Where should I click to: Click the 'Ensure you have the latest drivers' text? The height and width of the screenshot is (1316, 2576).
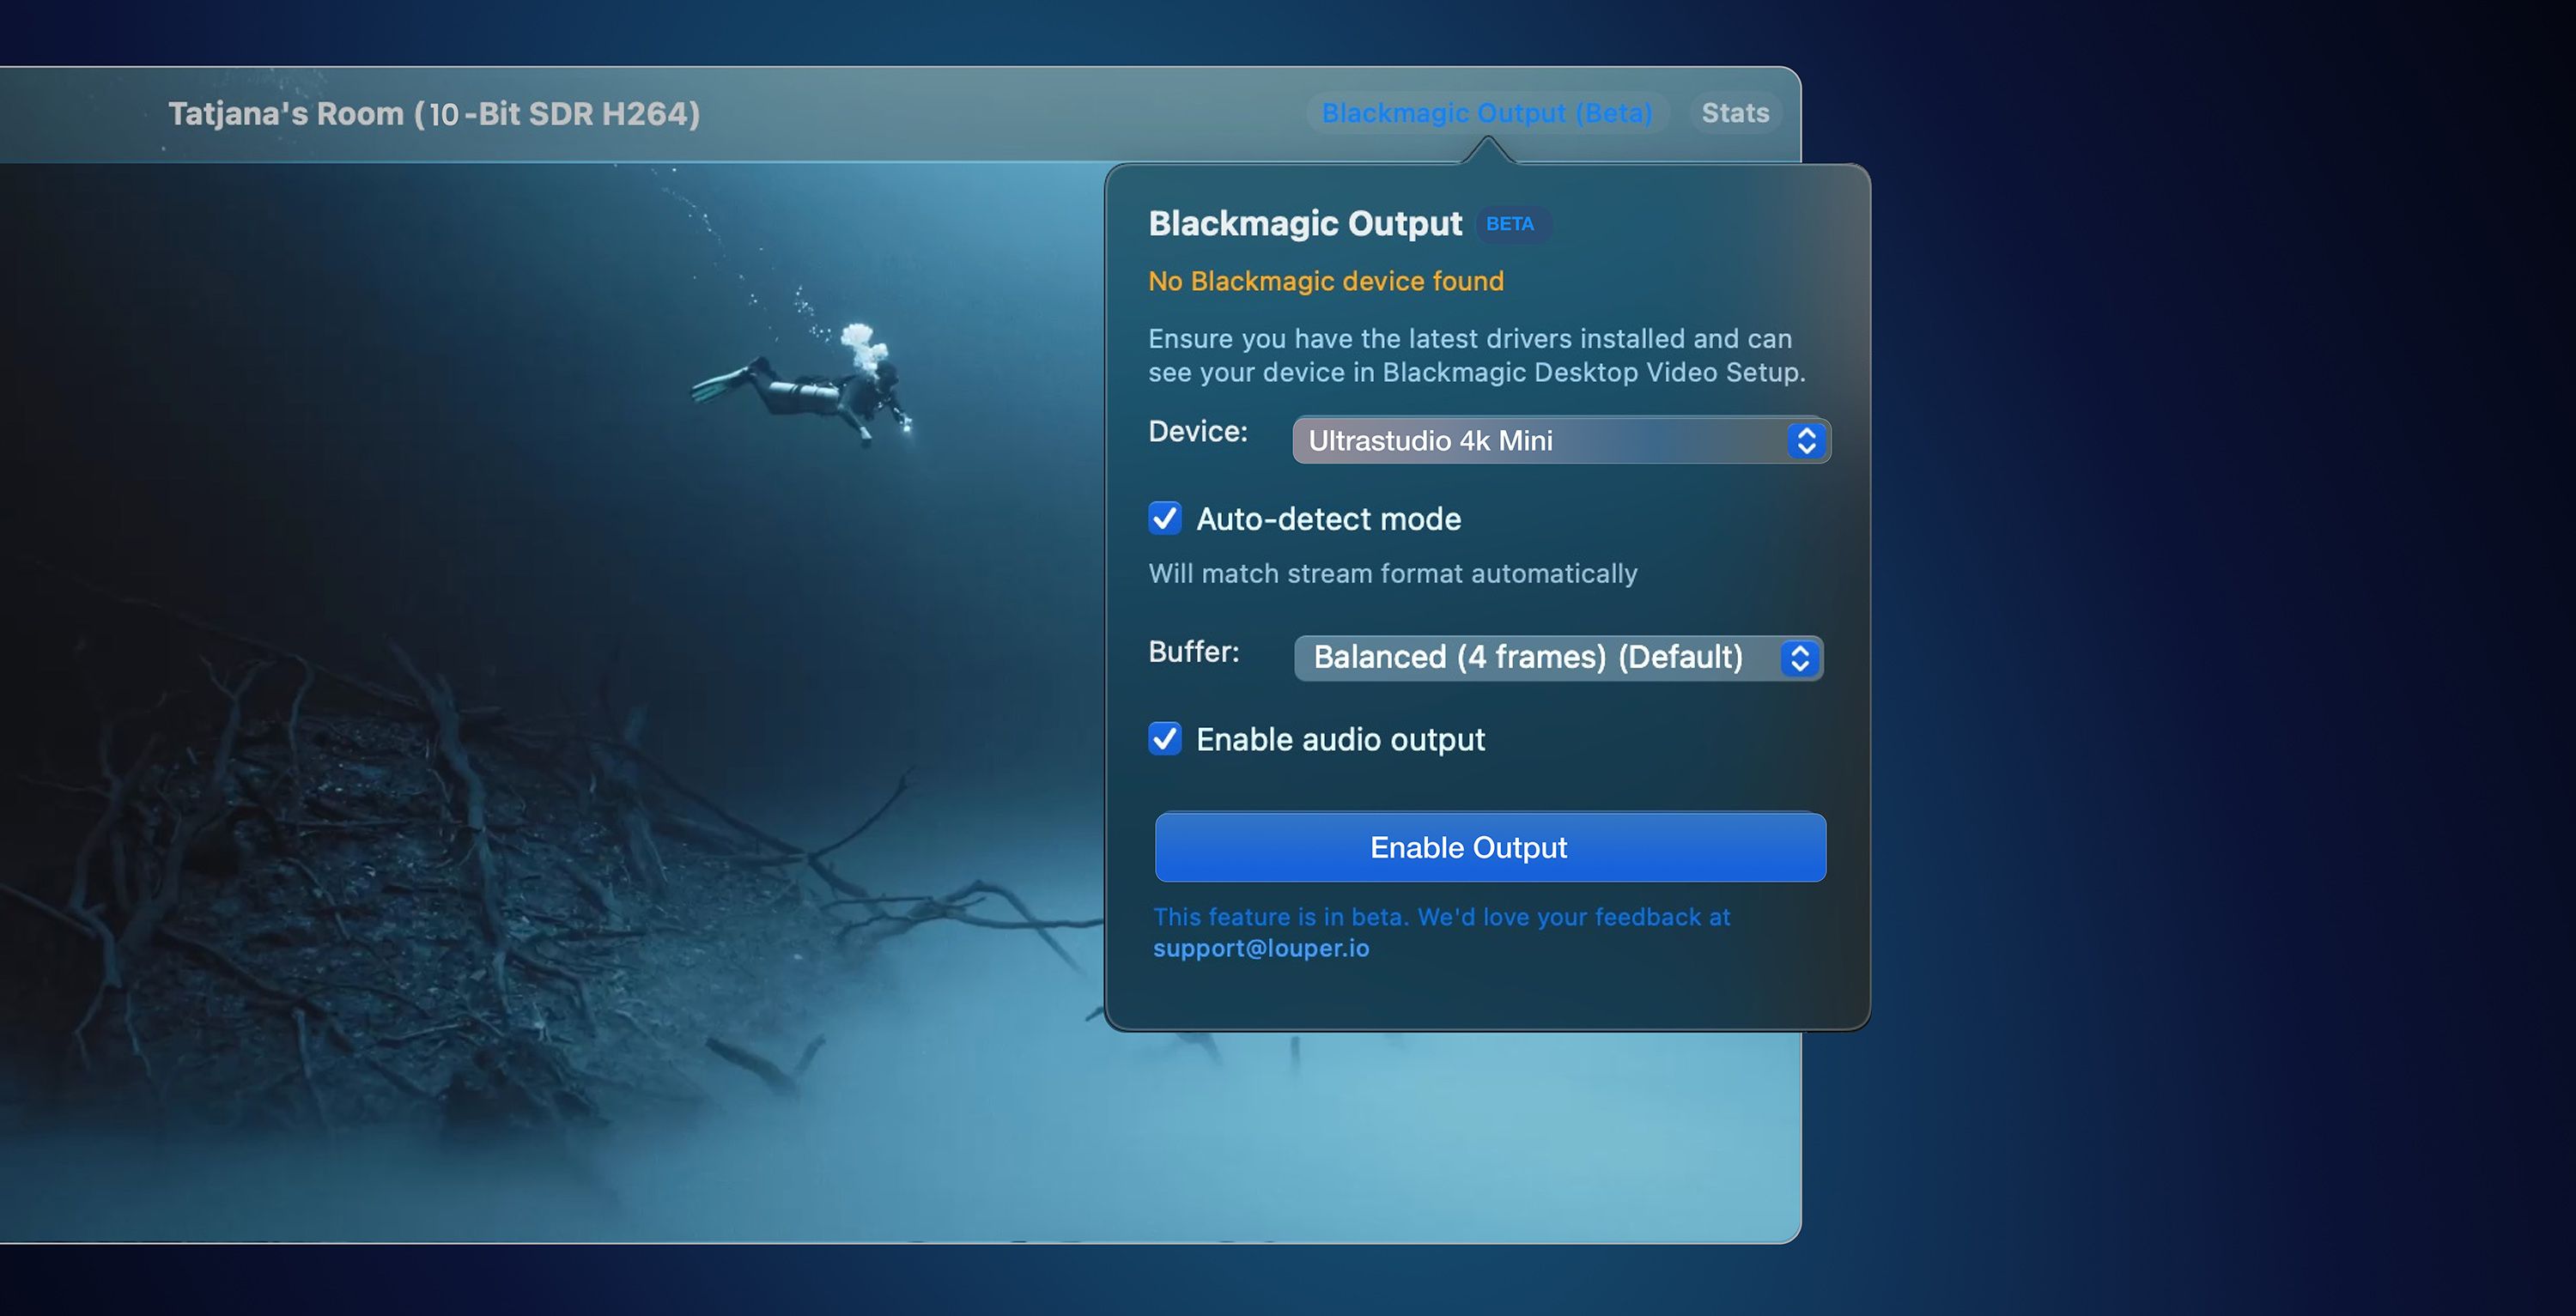coord(1477,355)
